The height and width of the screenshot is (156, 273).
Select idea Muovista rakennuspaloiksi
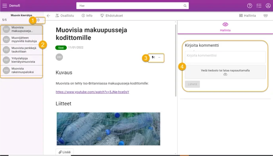click(21, 70)
